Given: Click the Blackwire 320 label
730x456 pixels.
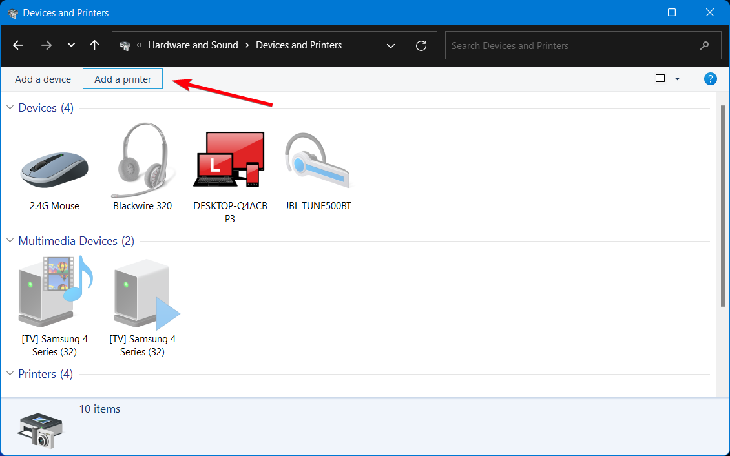Looking at the screenshot, I should (143, 205).
